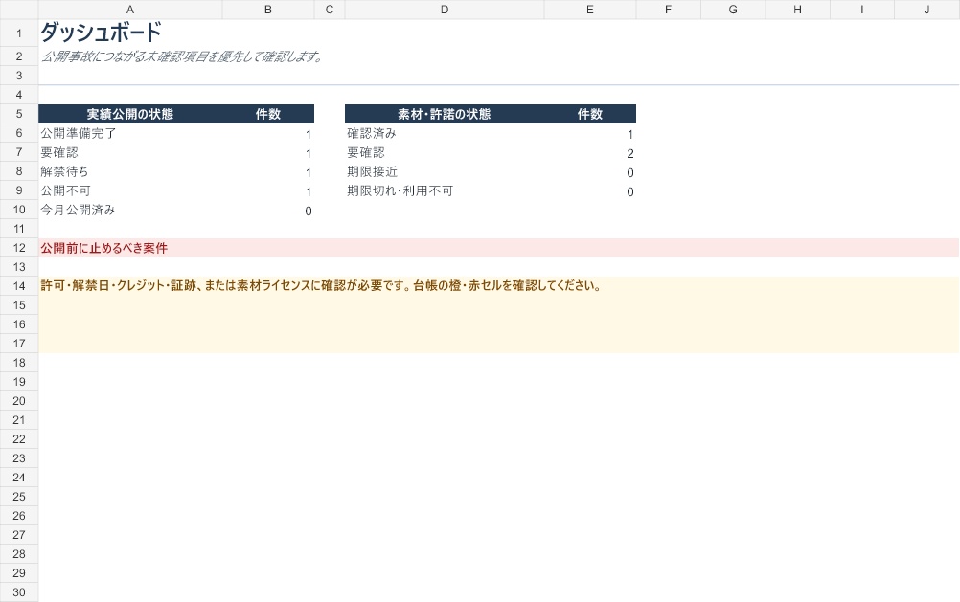
Task: Click the count value for 期限接近
Action: pos(589,172)
